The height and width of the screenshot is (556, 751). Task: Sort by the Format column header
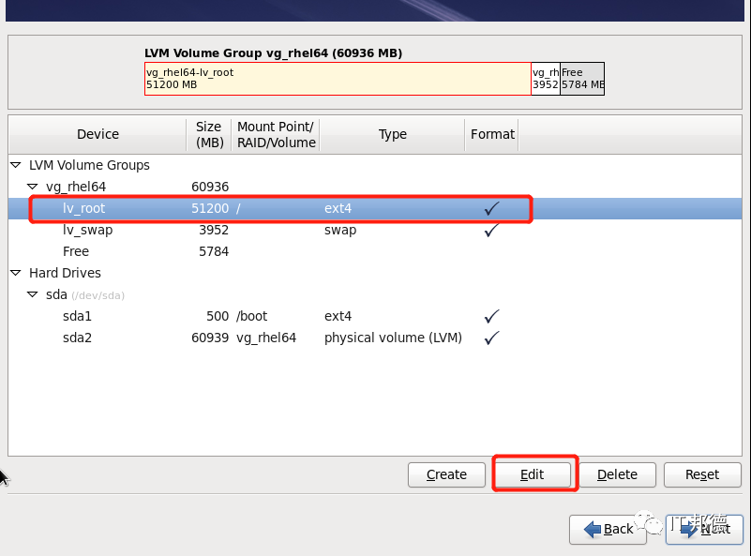tap(492, 135)
